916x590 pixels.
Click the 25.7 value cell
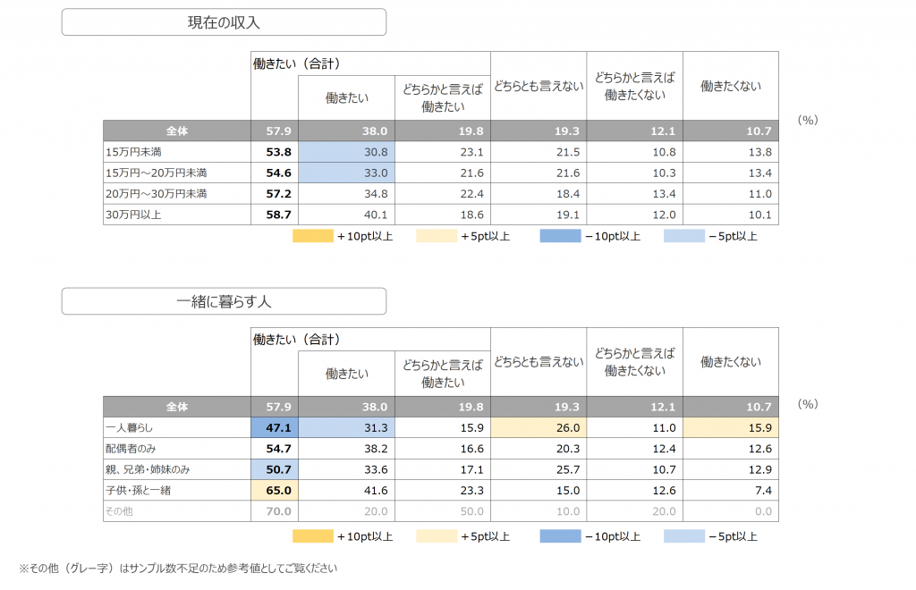pos(539,470)
